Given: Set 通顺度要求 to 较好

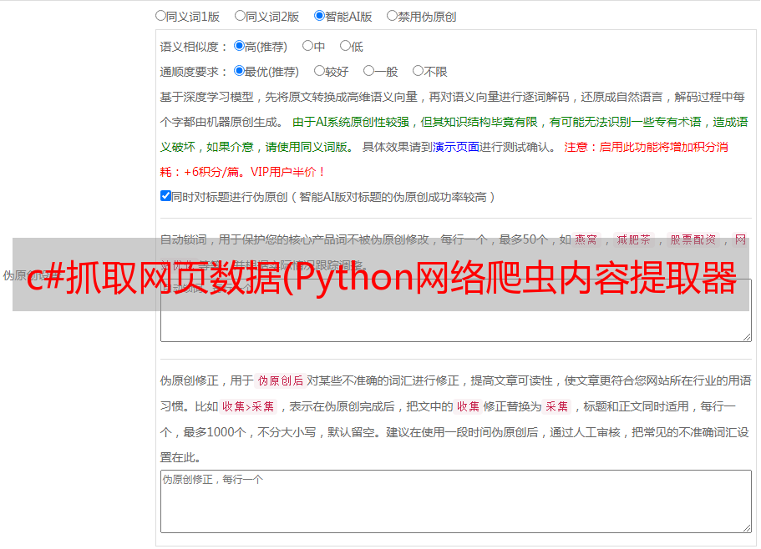Looking at the screenshot, I should 319,71.
